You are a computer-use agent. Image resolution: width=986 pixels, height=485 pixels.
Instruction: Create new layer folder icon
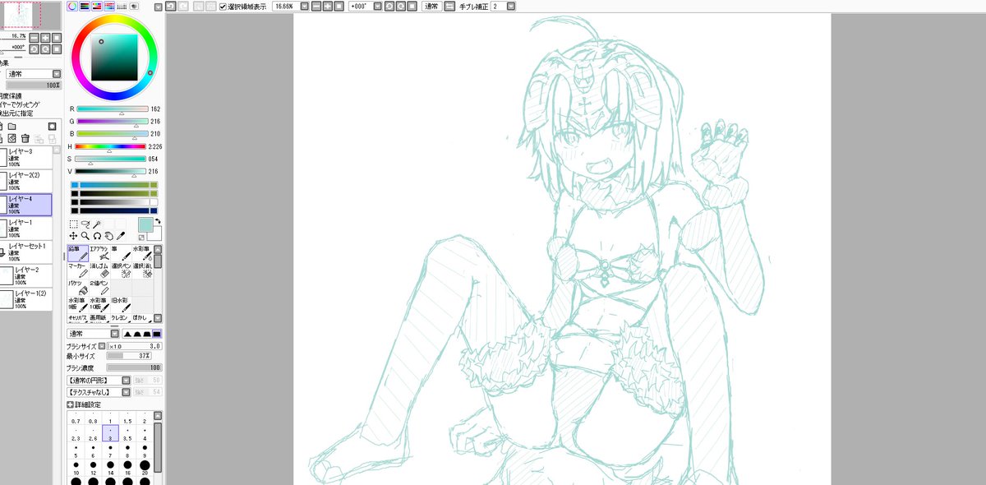click(x=12, y=126)
